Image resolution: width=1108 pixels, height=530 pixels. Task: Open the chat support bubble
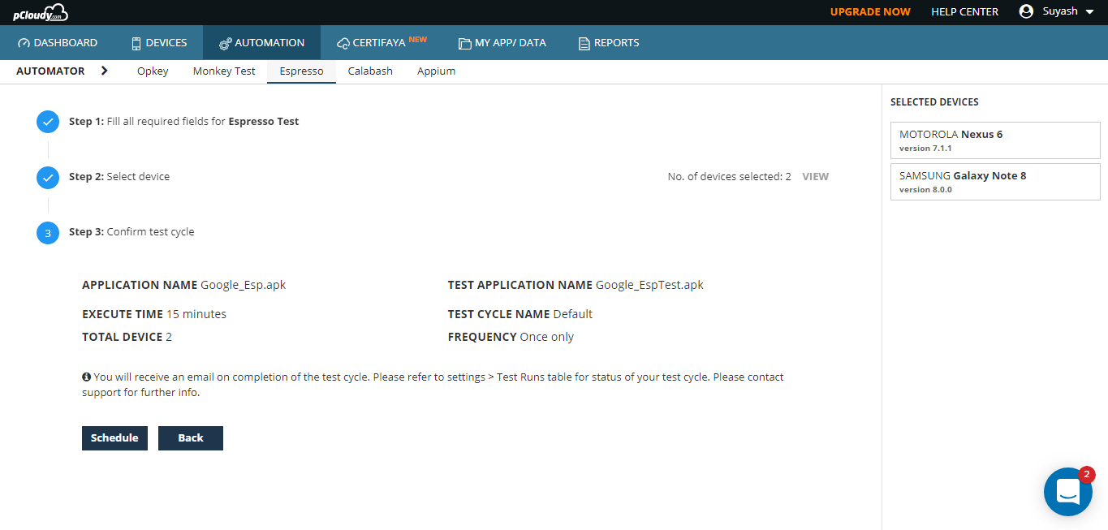pyautogui.click(x=1067, y=492)
